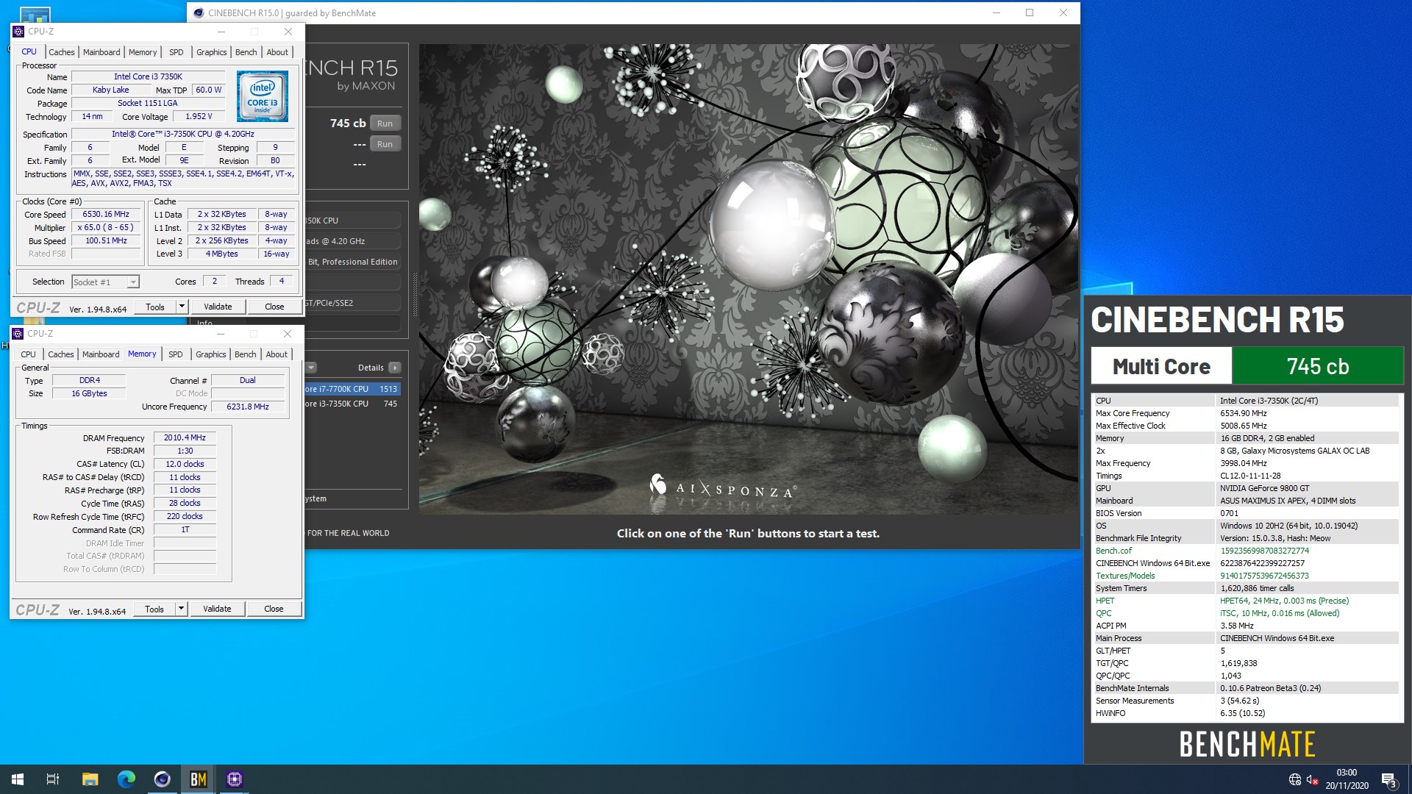The width and height of the screenshot is (1412, 794).
Task: Click Validate in upper CPU-Z window
Action: (x=218, y=307)
